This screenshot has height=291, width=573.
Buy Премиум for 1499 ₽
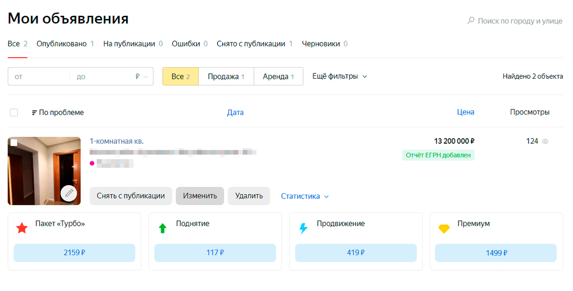[496, 253]
